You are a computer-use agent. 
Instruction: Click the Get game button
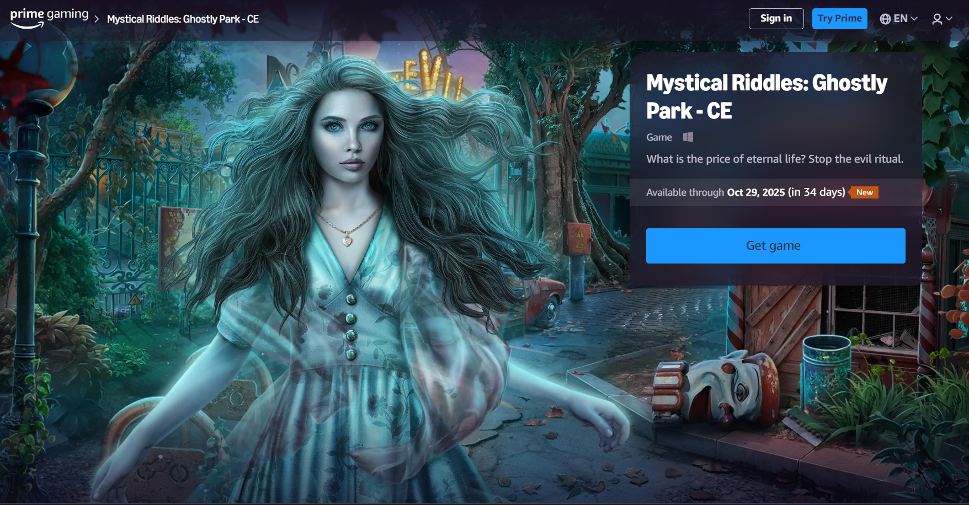[775, 246]
